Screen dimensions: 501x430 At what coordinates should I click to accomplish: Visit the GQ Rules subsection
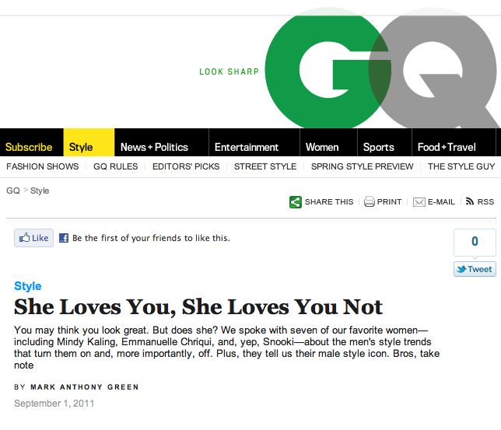click(115, 166)
